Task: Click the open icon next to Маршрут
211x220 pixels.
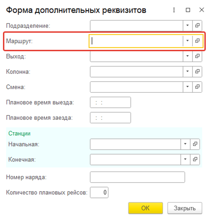Action: coord(197,41)
